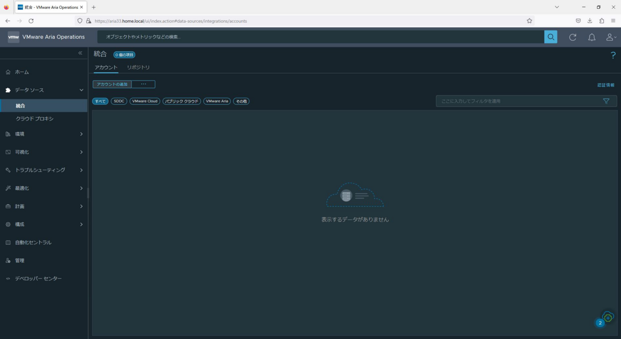Switch to the リポジトリ tab

(138, 68)
